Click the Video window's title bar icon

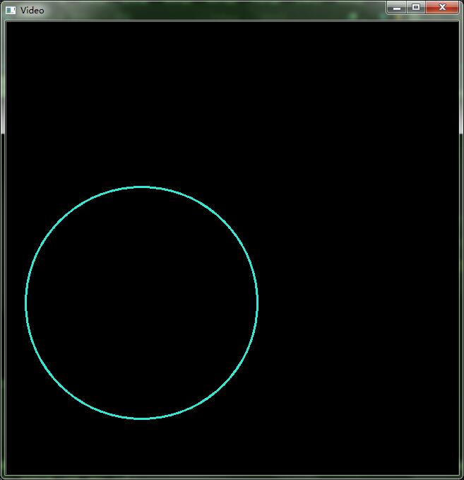[x=11, y=10]
